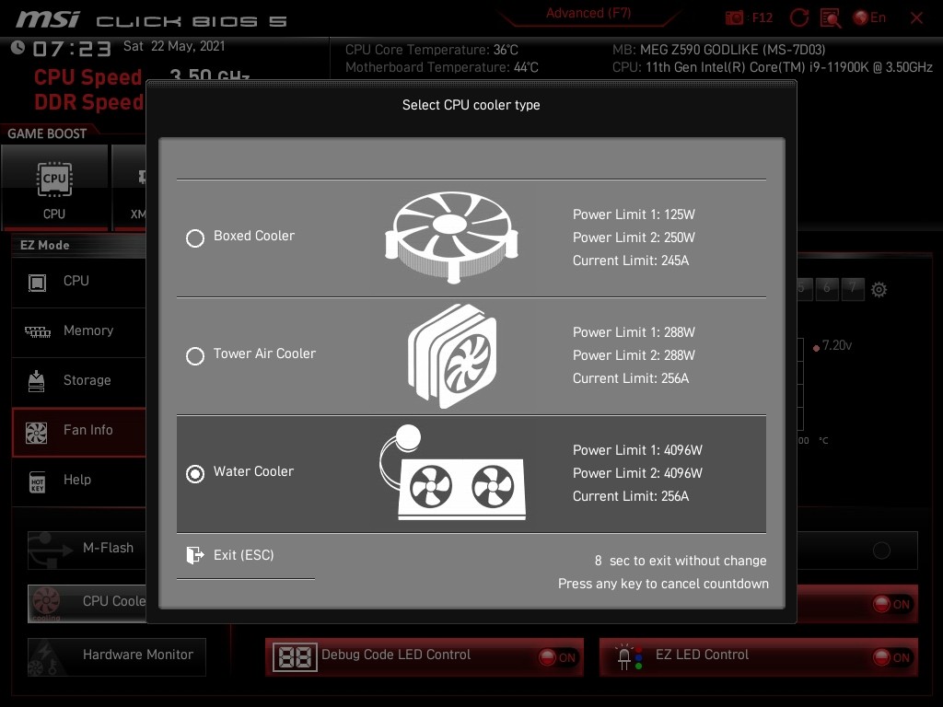This screenshot has height=707, width=943.
Task: Click the Fan Info fan icon
Action: click(36, 433)
